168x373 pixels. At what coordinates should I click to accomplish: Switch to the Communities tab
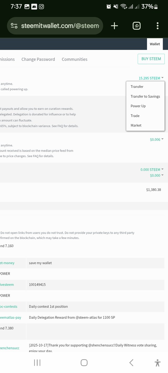tap(75, 59)
